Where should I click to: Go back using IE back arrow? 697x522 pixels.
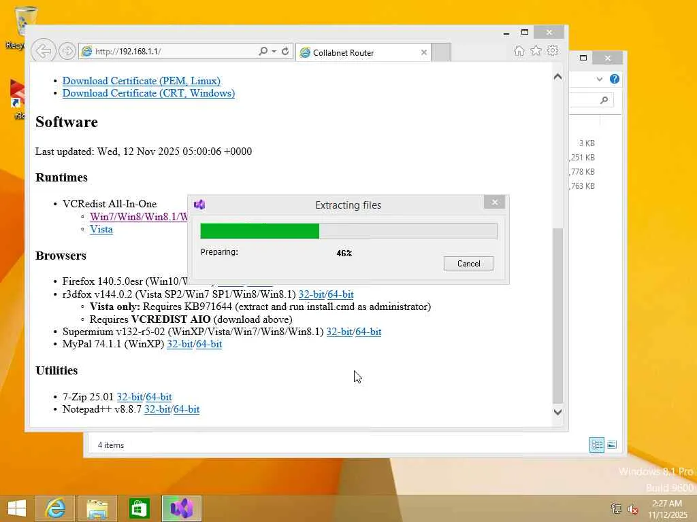tap(43, 51)
